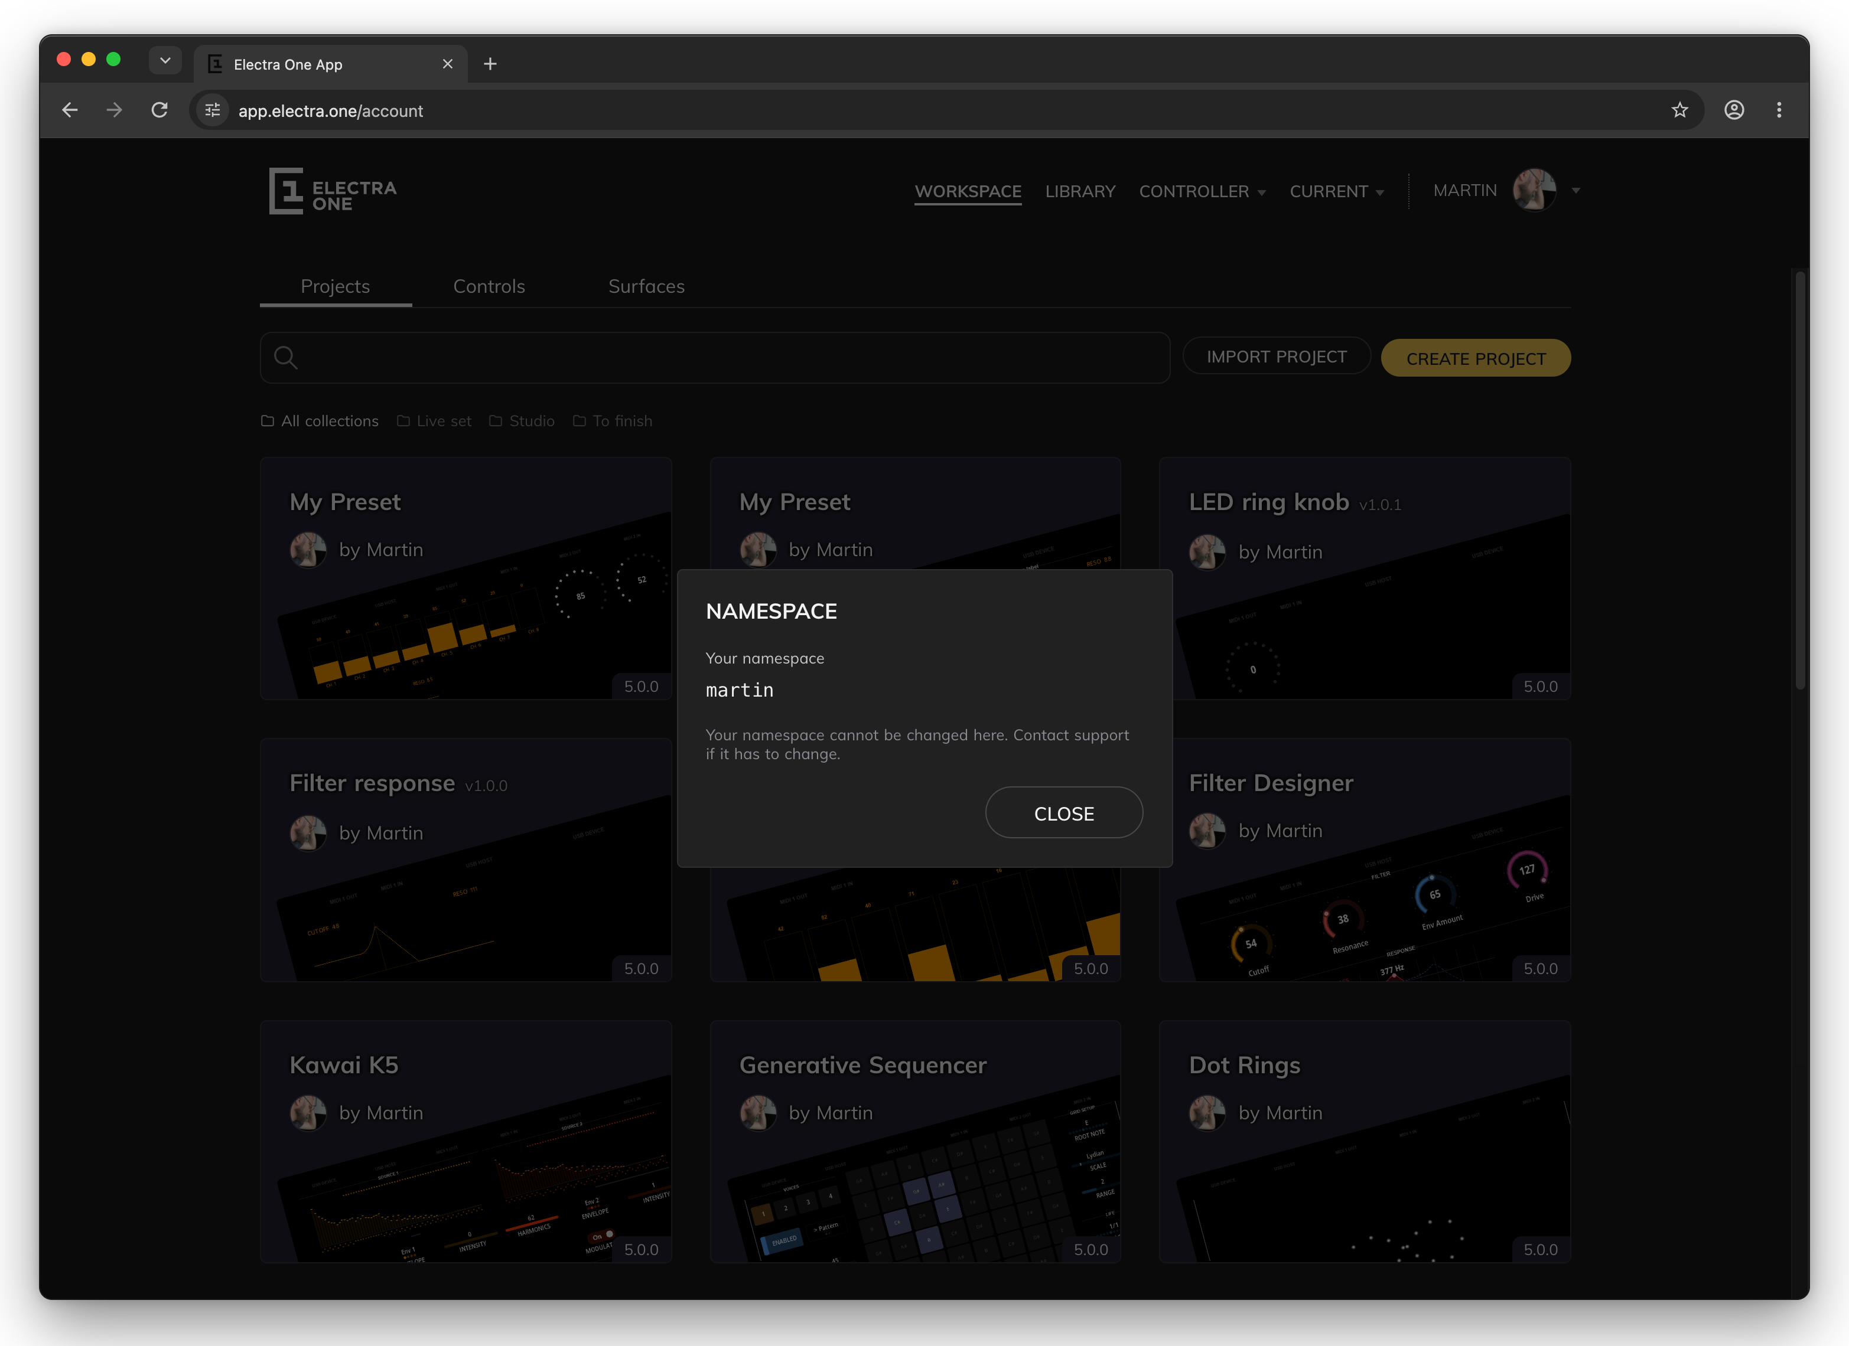
Task: Close the Electra One App tab
Action: (x=448, y=64)
